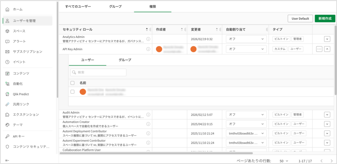Click the API キー key icon
337x164 pixels.
pyautogui.click(x=7, y=136)
